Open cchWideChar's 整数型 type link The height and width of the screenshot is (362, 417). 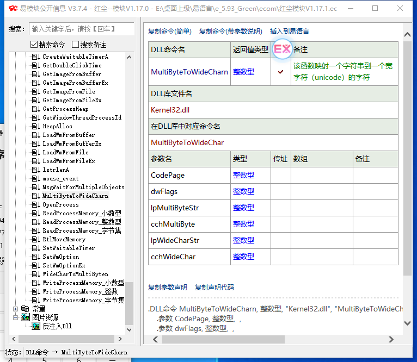pos(243,257)
